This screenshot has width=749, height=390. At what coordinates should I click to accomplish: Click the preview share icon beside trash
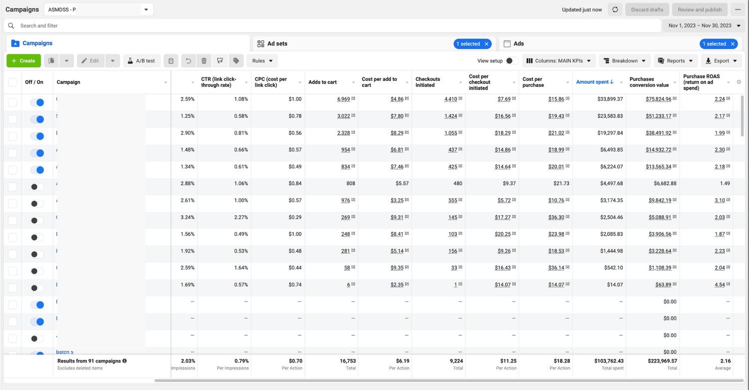220,61
